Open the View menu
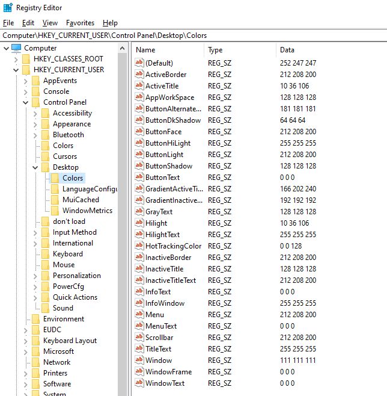 (50, 23)
